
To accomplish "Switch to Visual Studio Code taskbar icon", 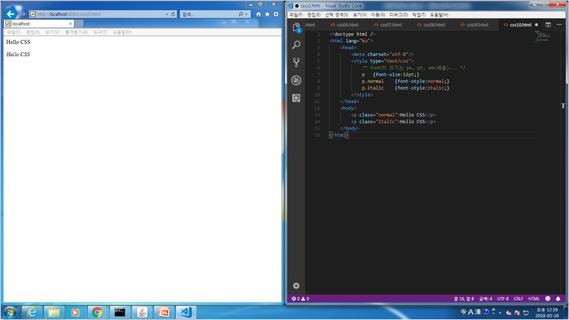I will 186,312.
